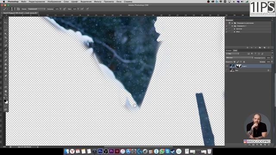
Task: Select the Pen tool
Action: click(6, 76)
